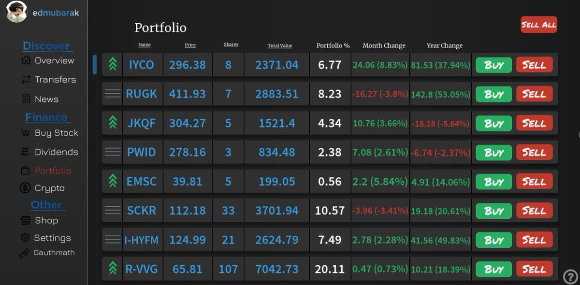Sell the SCKR stock holding
The image size is (580, 285).
pos(534,211)
